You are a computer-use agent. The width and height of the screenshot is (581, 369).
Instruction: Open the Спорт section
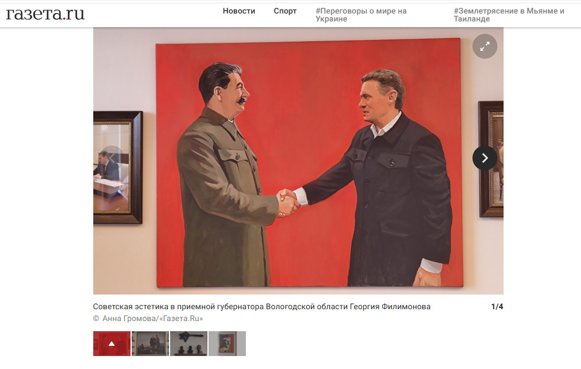pyautogui.click(x=285, y=11)
